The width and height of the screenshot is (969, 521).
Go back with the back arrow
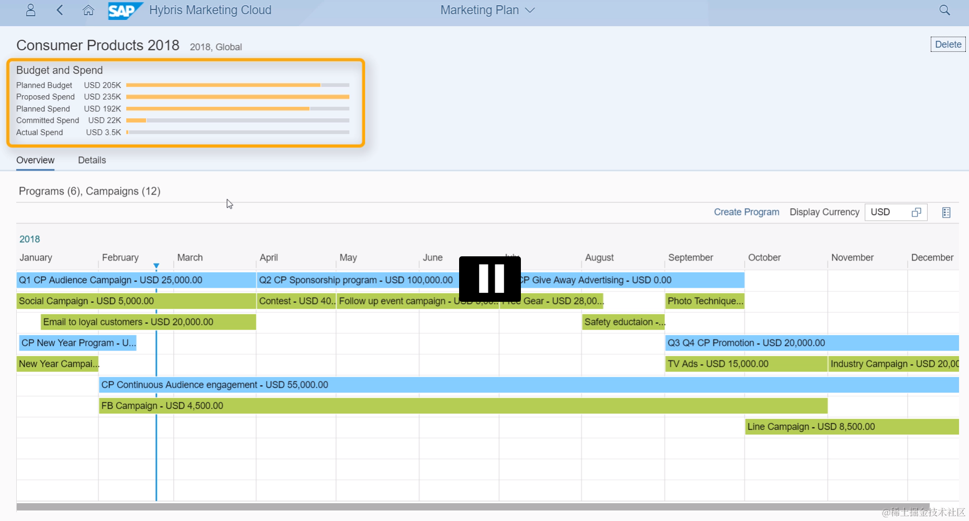click(x=60, y=10)
